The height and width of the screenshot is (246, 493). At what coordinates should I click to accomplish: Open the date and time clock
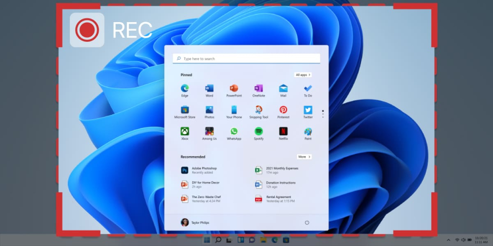[481, 240]
